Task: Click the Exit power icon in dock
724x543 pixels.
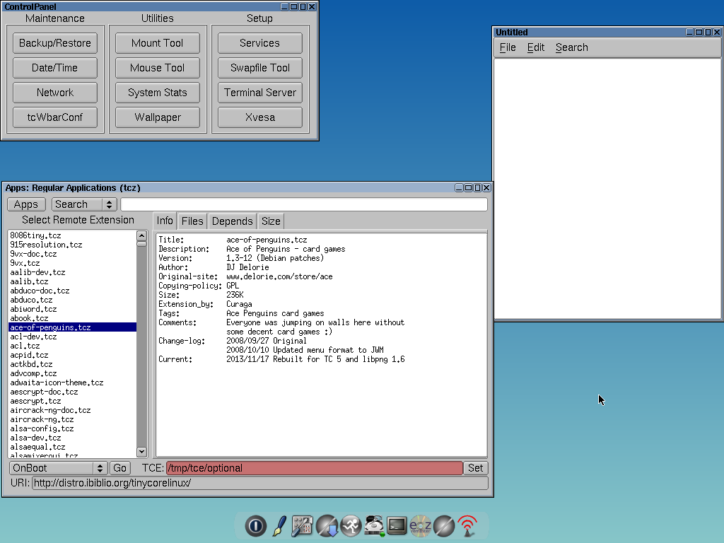Action: (x=256, y=525)
